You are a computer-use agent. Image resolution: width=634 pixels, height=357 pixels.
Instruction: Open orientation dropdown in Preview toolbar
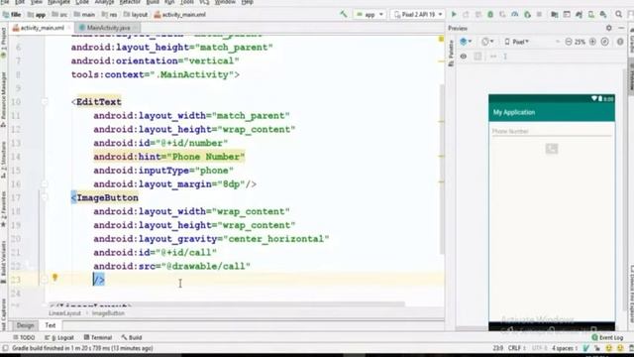coord(487,42)
